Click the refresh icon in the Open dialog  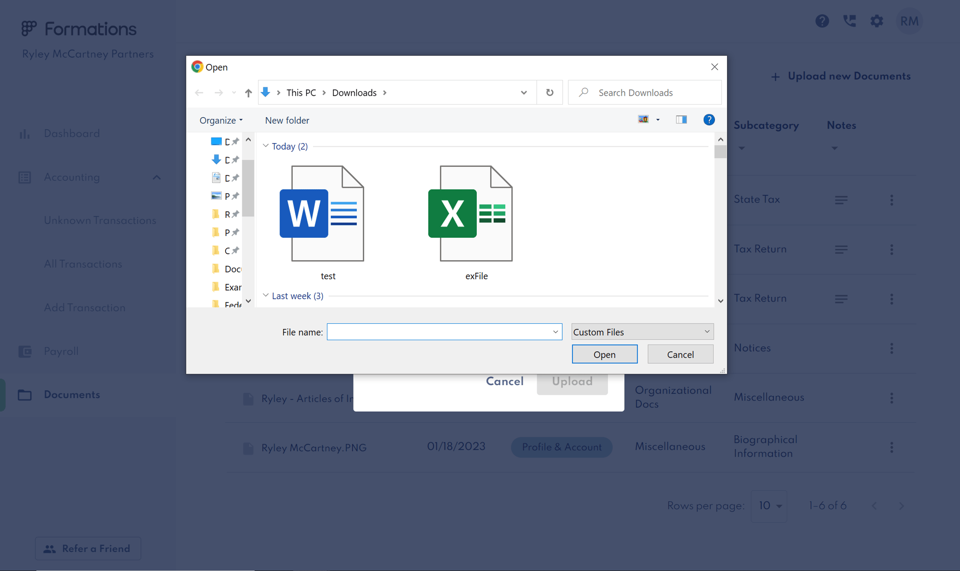coord(549,92)
